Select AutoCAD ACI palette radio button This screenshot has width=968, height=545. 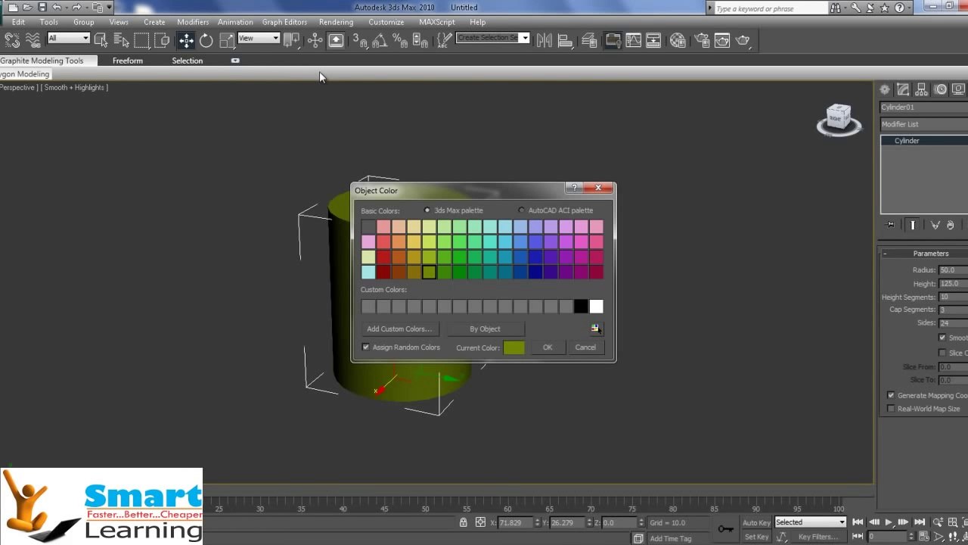pyautogui.click(x=521, y=210)
